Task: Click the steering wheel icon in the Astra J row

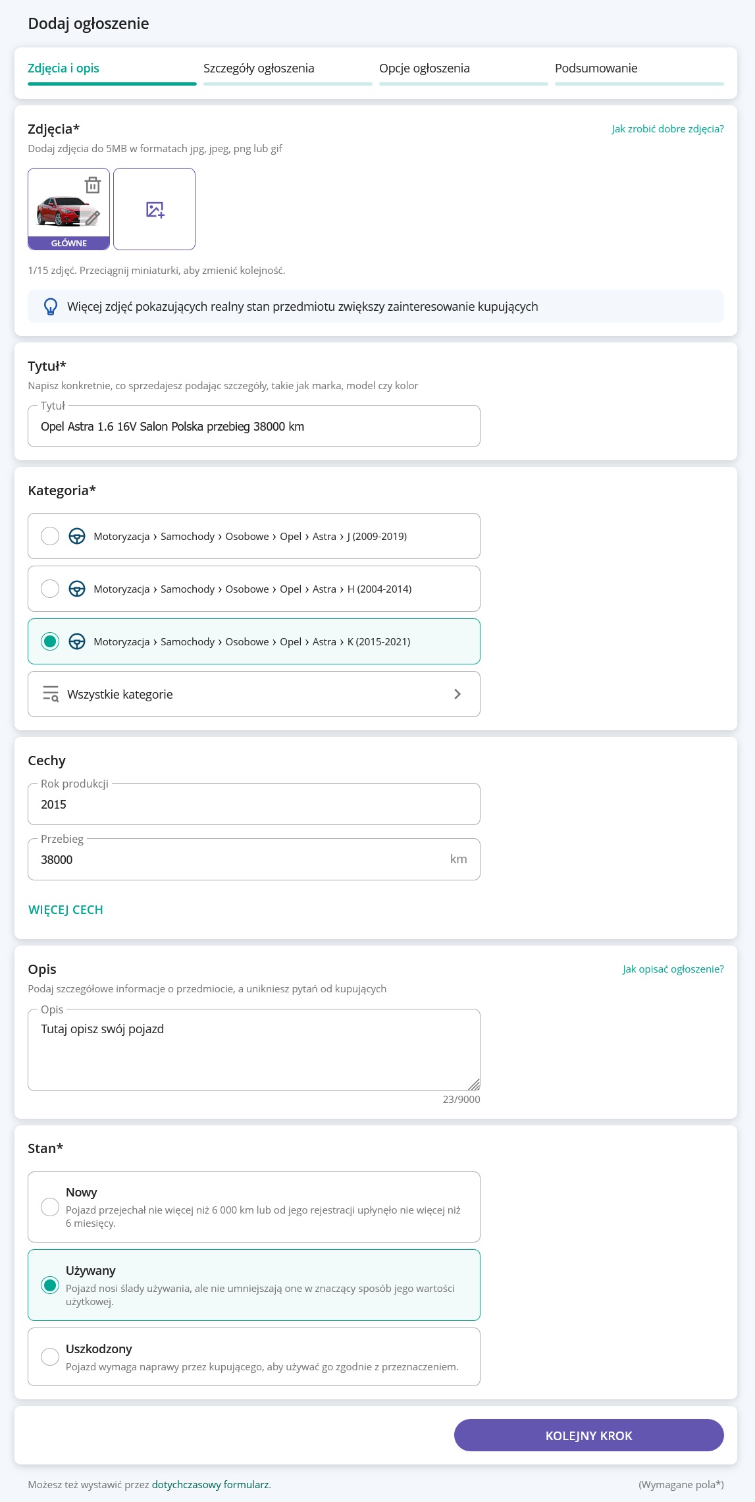Action: [x=77, y=537]
